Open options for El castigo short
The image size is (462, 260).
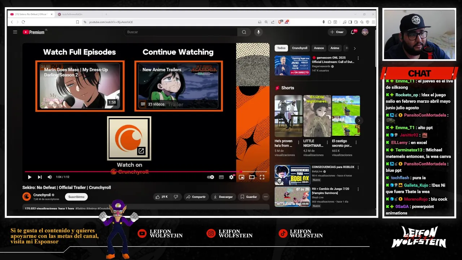(x=356, y=143)
